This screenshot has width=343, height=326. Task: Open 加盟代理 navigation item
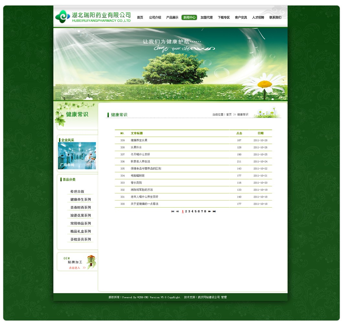[x=206, y=17]
